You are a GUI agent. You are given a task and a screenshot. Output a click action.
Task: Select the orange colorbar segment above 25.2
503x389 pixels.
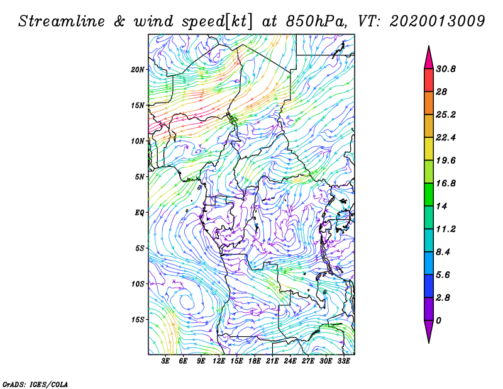click(429, 103)
